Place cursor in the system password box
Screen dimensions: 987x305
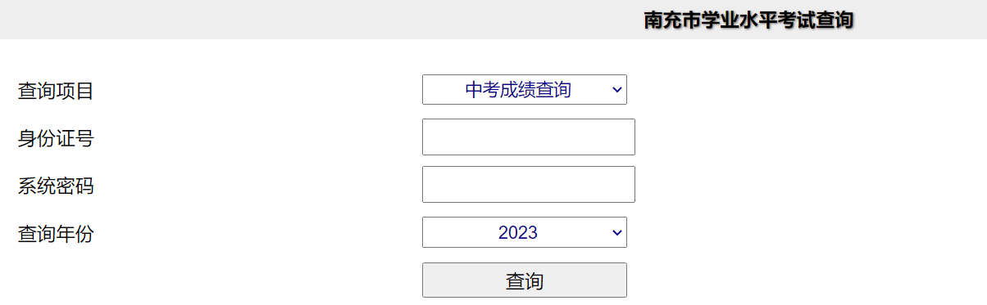pyautogui.click(x=528, y=184)
